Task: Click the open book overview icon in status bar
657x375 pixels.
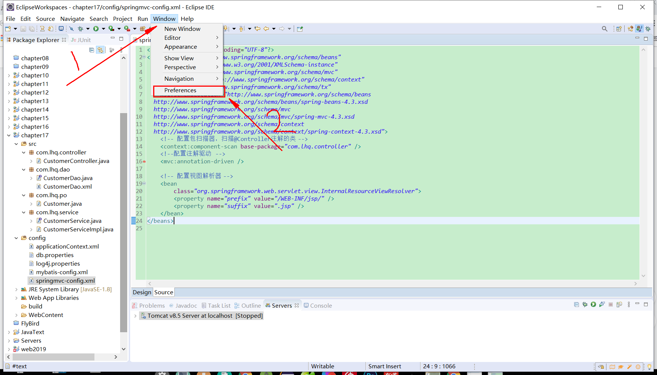Action: click(x=612, y=366)
